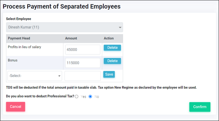
Task: Delete the Bonus payment row
Action: [x=112, y=61]
